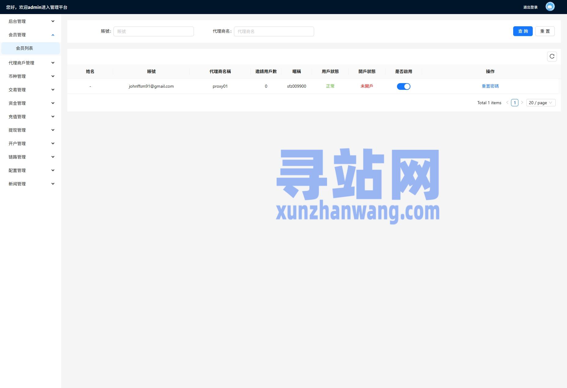Image resolution: width=567 pixels, height=388 pixels.
Task: Open the 20 / page size dropdown
Action: [x=541, y=103]
